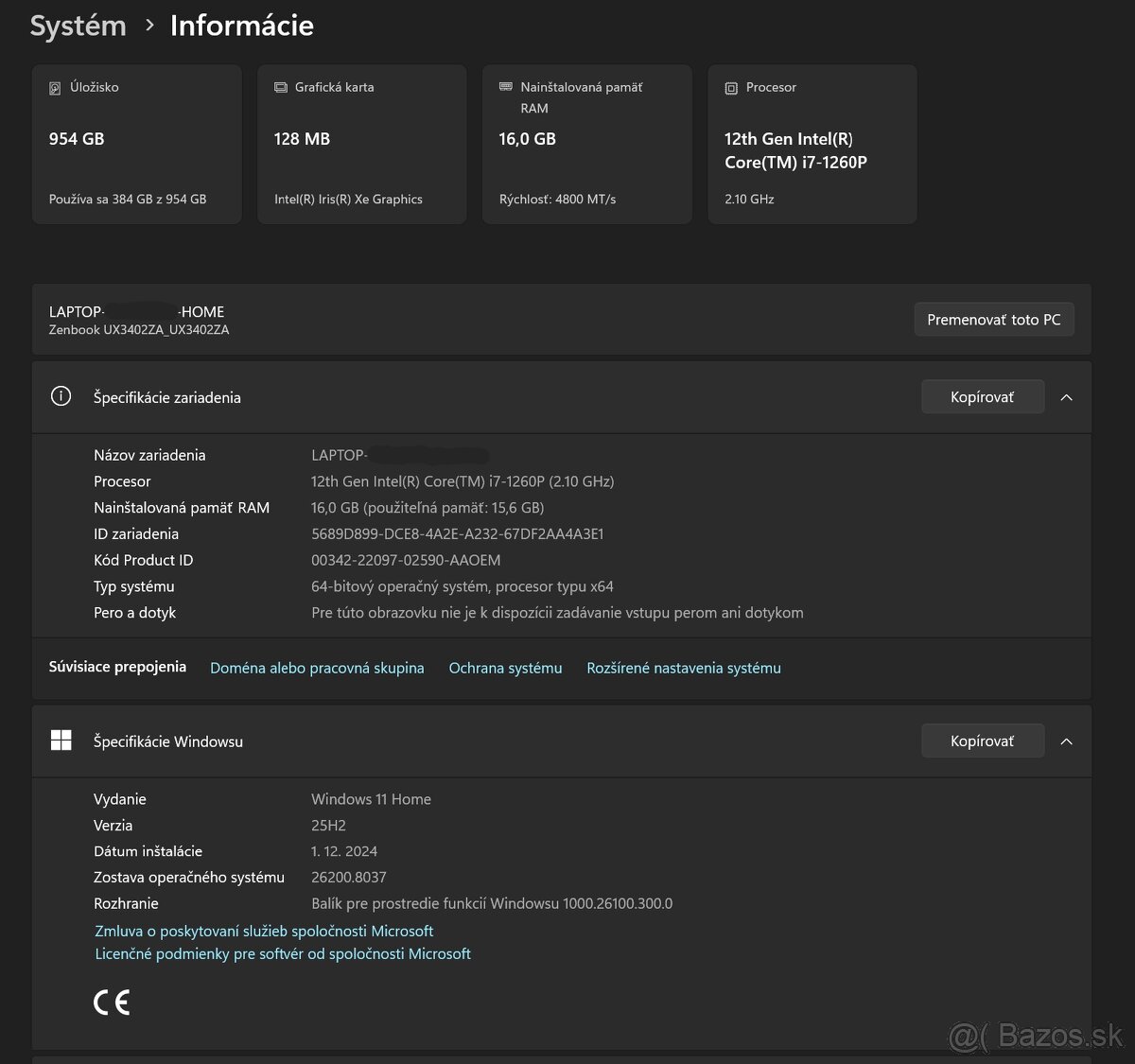This screenshot has width=1135, height=1064.
Task: Click the Windows logo beside Špecifikácie Windowsu
Action: [x=61, y=741]
